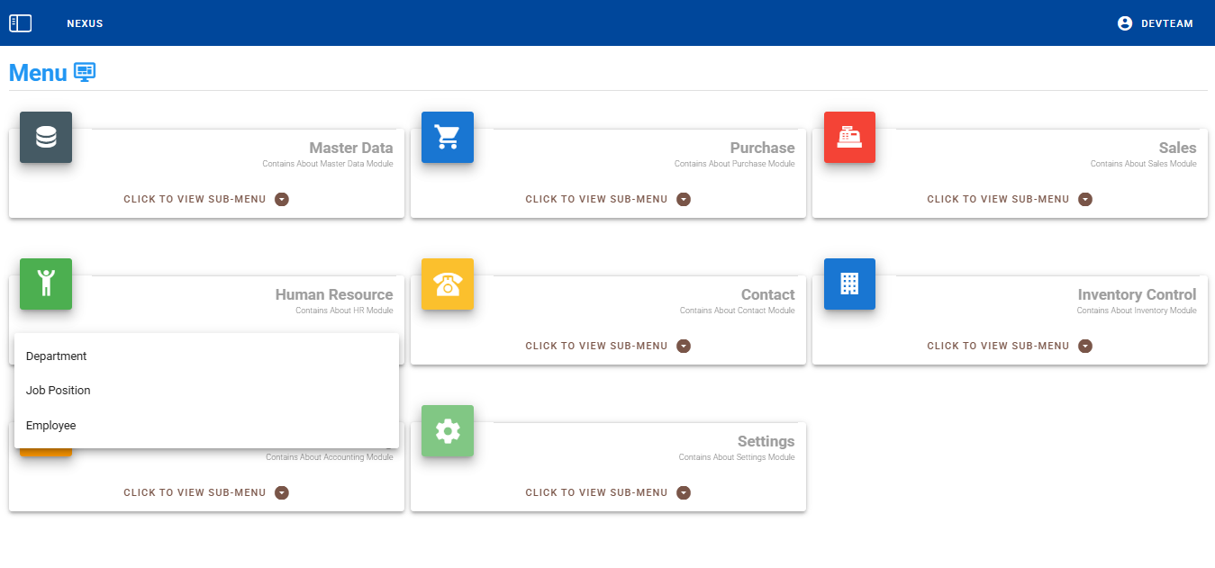Screen dimensions: 1215x568
Task: Click the Sales cash register icon
Action: (x=849, y=138)
